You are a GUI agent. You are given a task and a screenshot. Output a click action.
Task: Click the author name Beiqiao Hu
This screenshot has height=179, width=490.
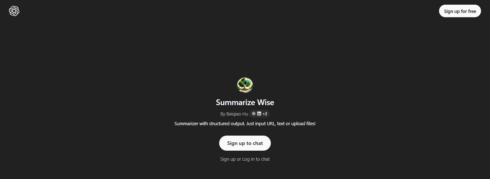click(237, 114)
